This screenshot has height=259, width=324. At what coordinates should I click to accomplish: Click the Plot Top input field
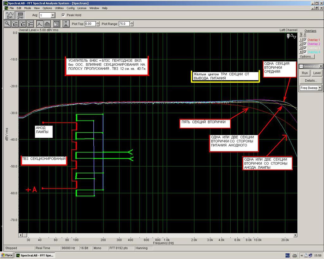[x=90, y=24]
